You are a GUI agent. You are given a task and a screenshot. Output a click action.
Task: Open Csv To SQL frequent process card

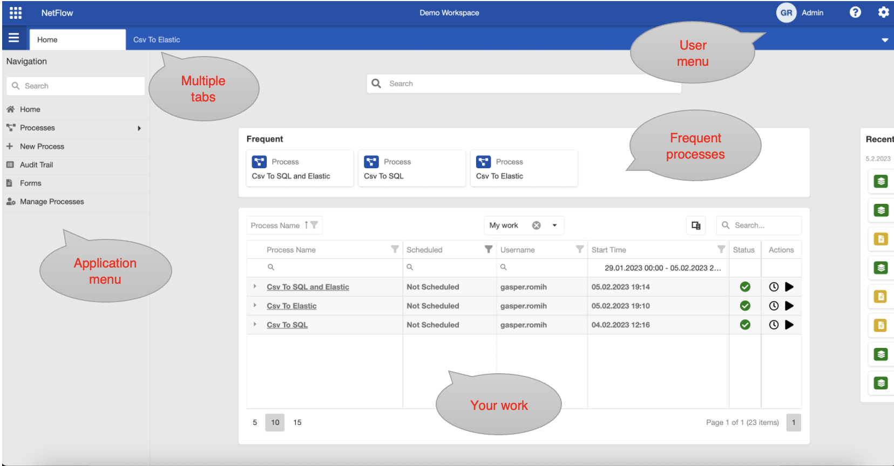click(411, 169)
